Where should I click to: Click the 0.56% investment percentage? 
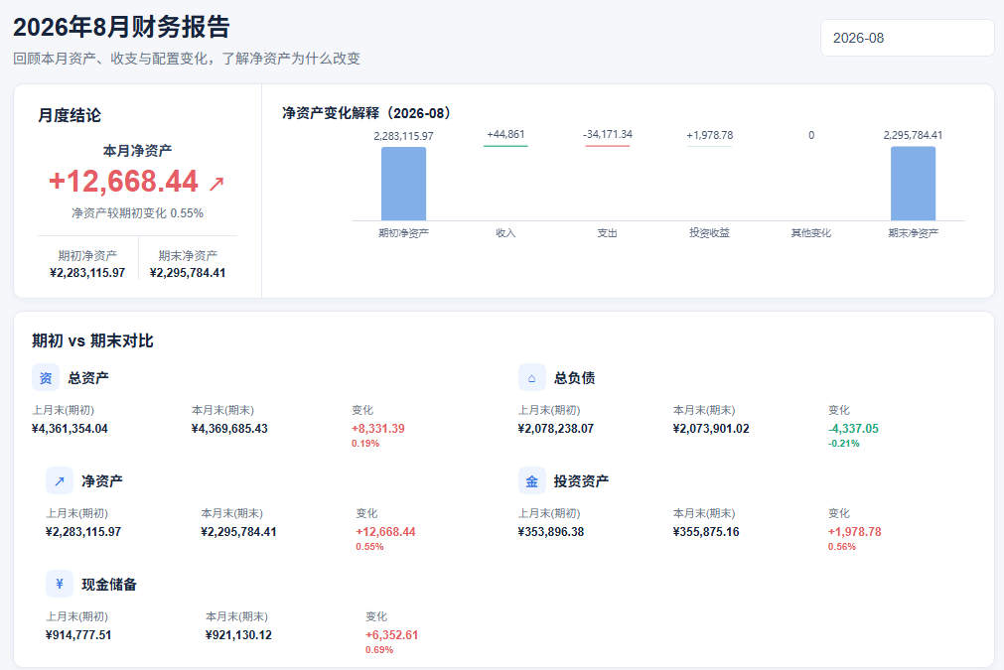(842, 547)
